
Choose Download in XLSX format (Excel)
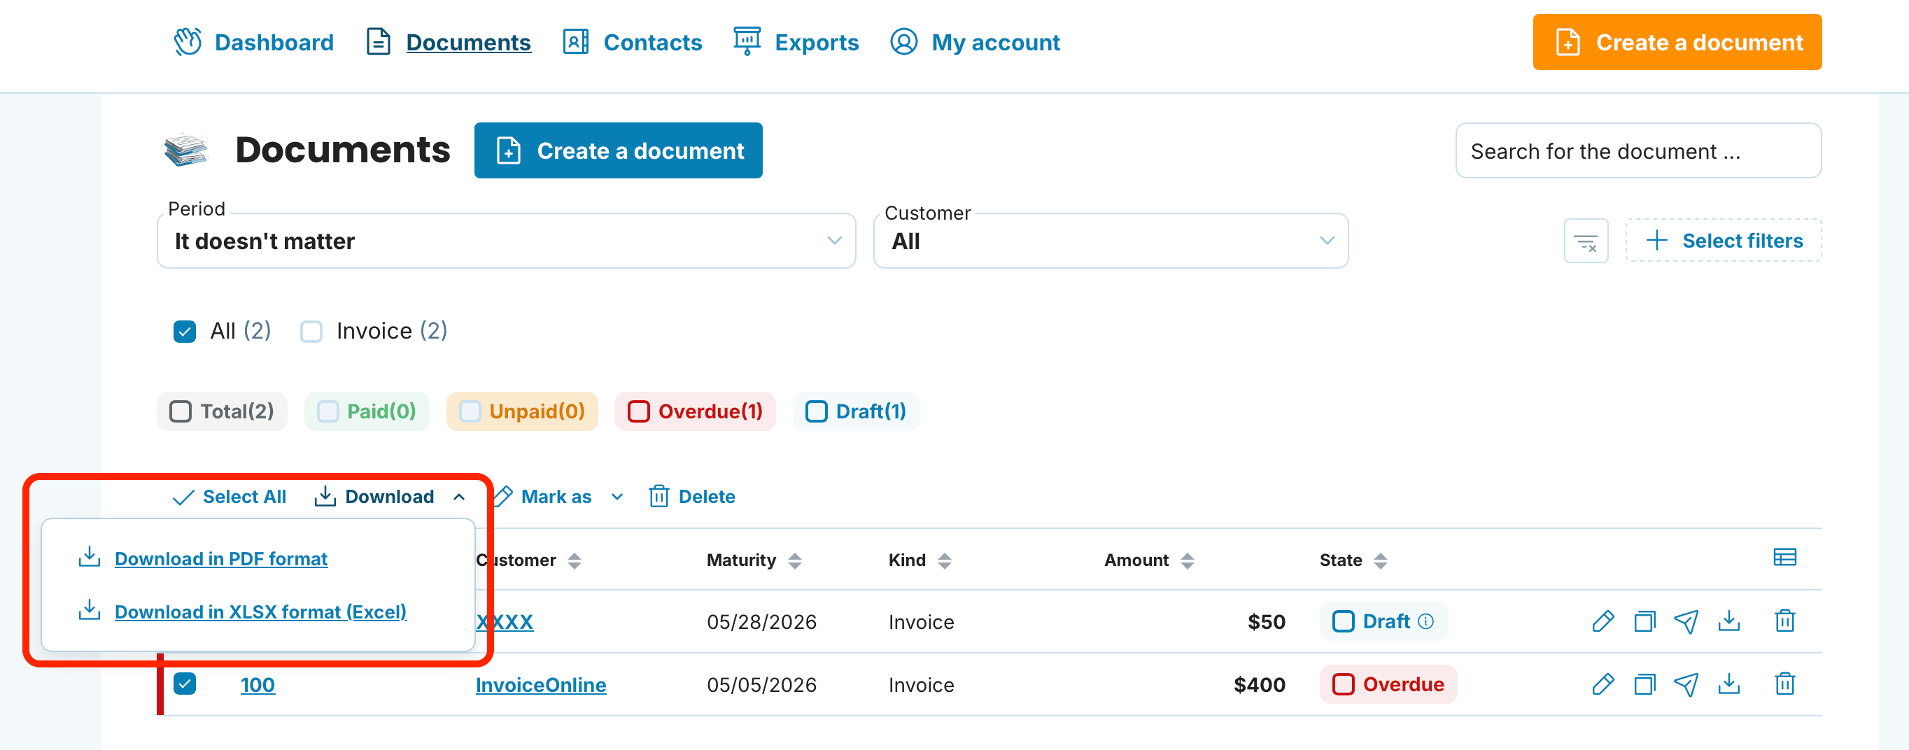(261, 612)
